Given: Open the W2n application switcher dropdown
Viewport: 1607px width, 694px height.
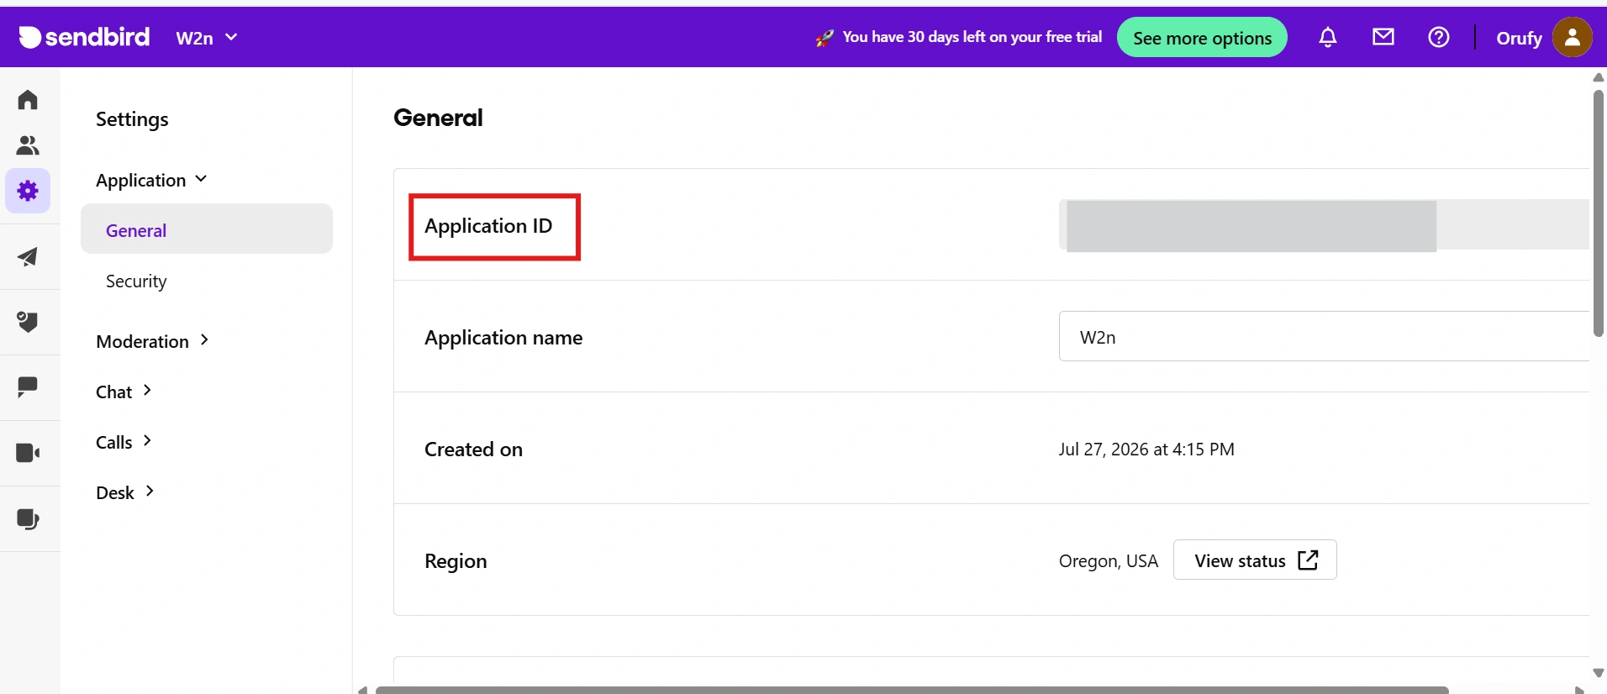Looking at the screenshot, I should tap(207, 38).
